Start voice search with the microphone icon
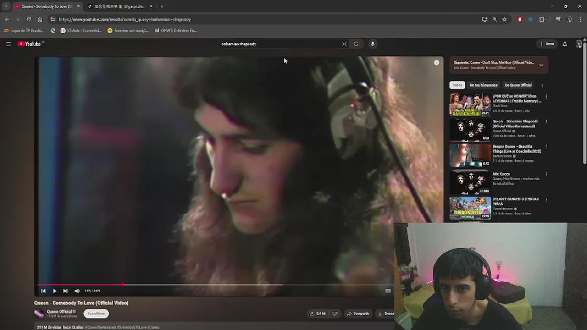The height and width of the screenshot is (330, 587). [373, 44]
